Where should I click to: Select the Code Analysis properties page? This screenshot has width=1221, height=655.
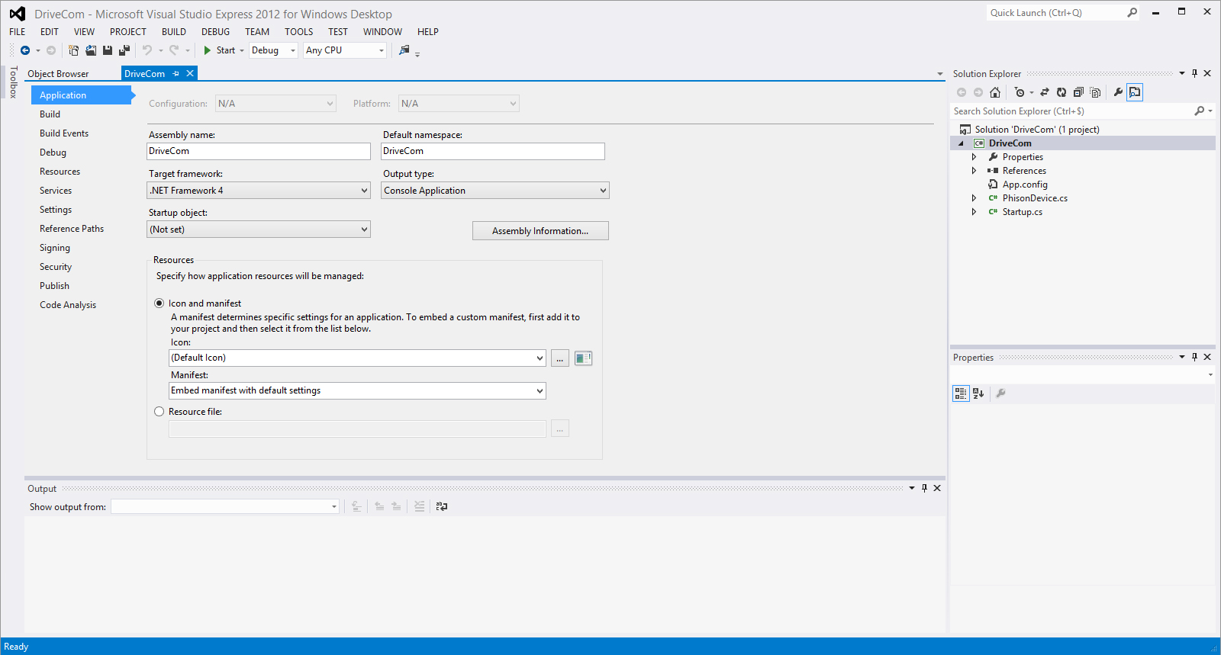[x=68, y=305]
